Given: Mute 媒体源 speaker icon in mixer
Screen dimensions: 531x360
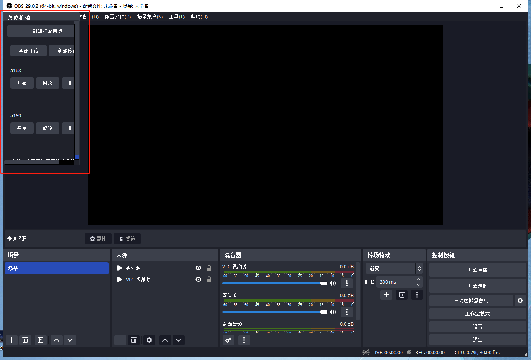Looking at the screenshot, I should coord(333,312).
